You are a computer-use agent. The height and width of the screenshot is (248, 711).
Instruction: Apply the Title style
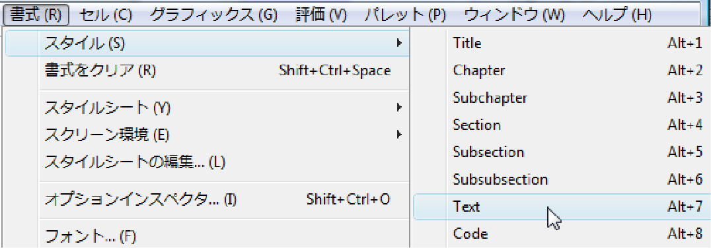tap(562, 44)
